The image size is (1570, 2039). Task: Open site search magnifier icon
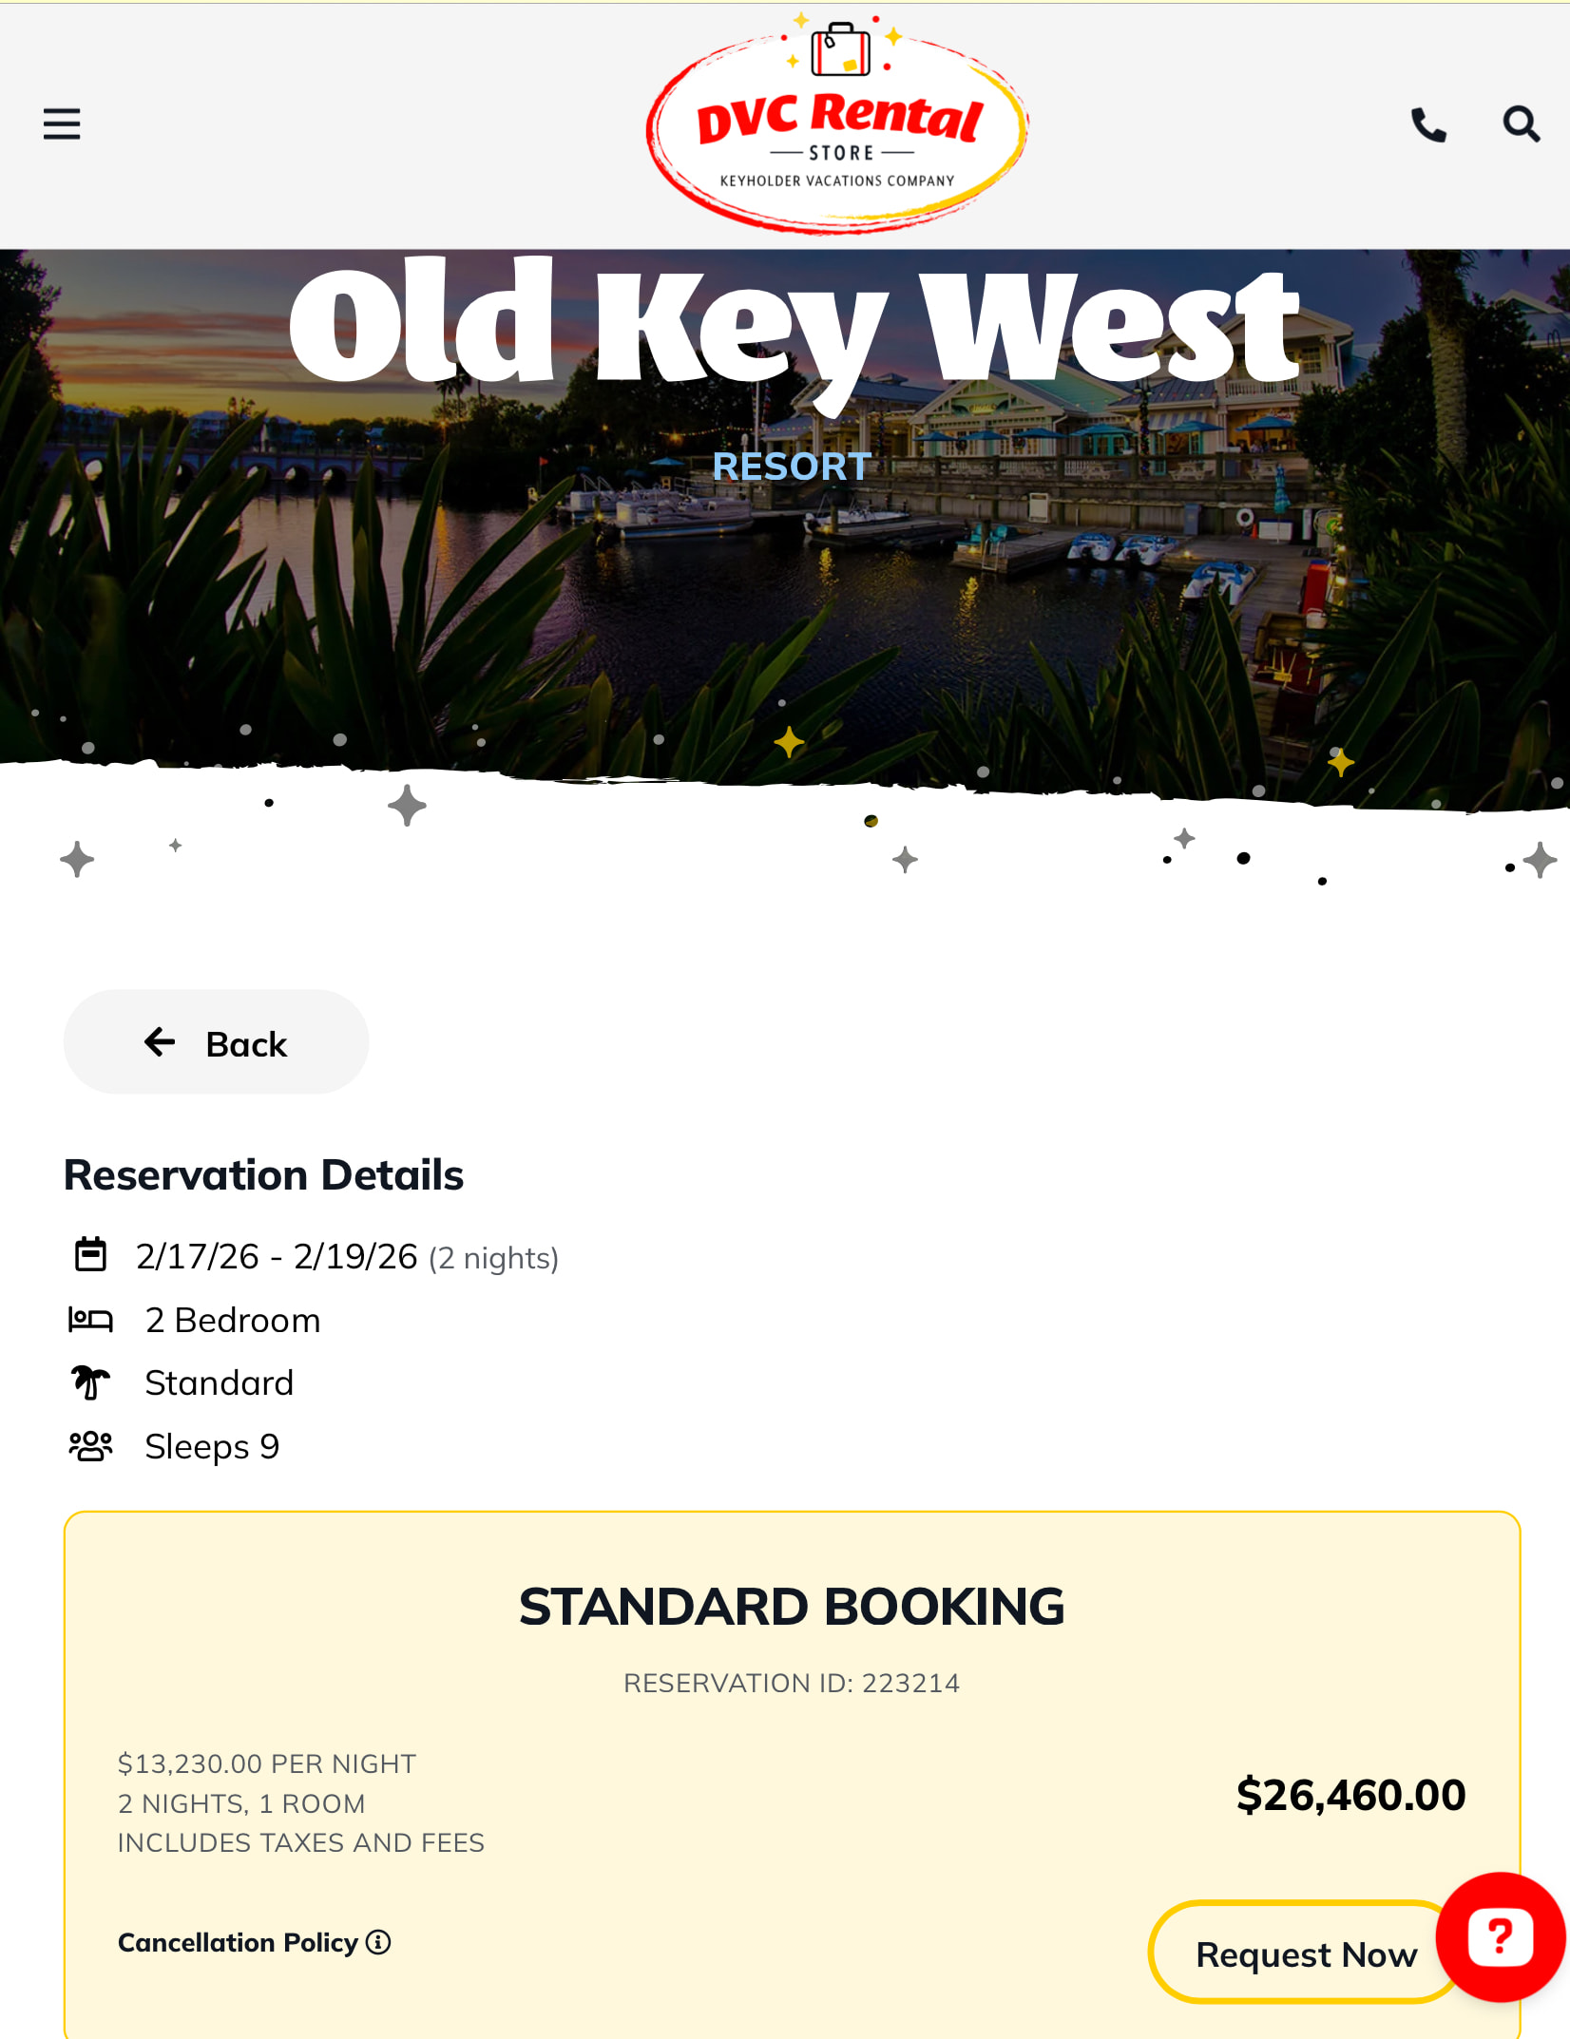[1521, 124]
